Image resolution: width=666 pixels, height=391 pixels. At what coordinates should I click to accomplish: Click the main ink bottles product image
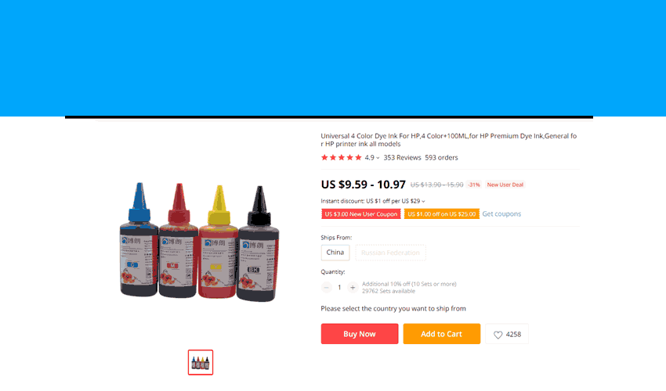click(x=200, y=242)
